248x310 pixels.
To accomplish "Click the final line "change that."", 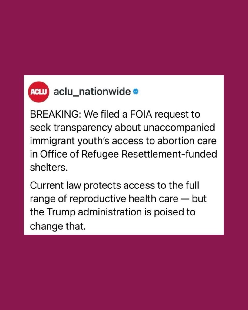I will point(58,225).
